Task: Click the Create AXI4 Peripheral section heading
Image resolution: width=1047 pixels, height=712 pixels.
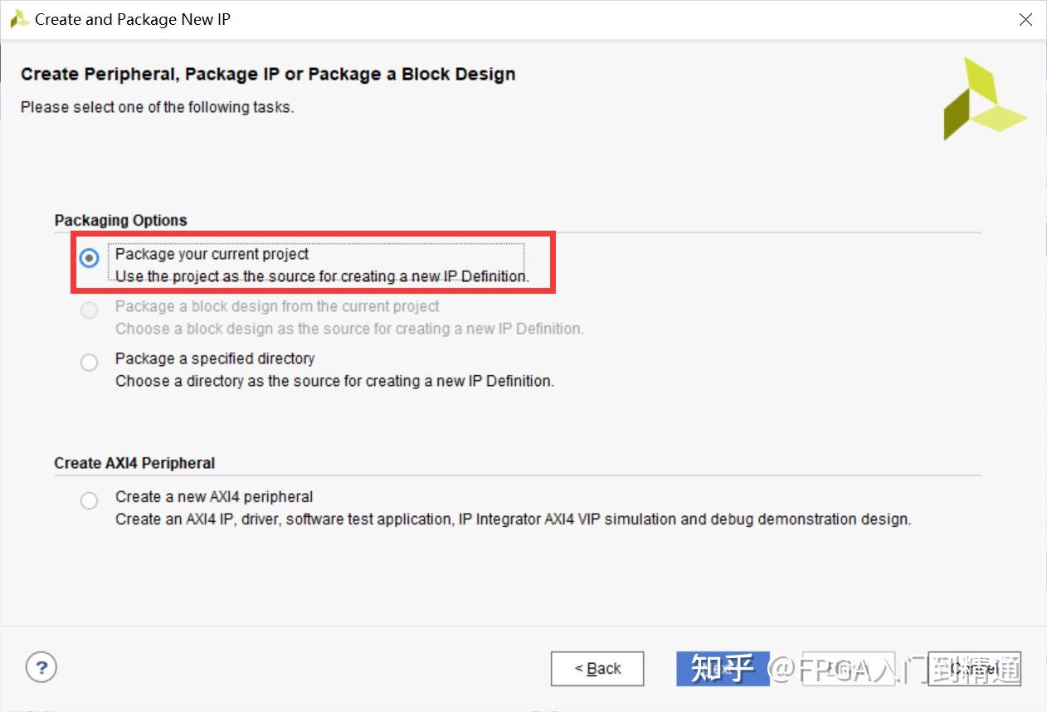Action: [x=134, y=463]
